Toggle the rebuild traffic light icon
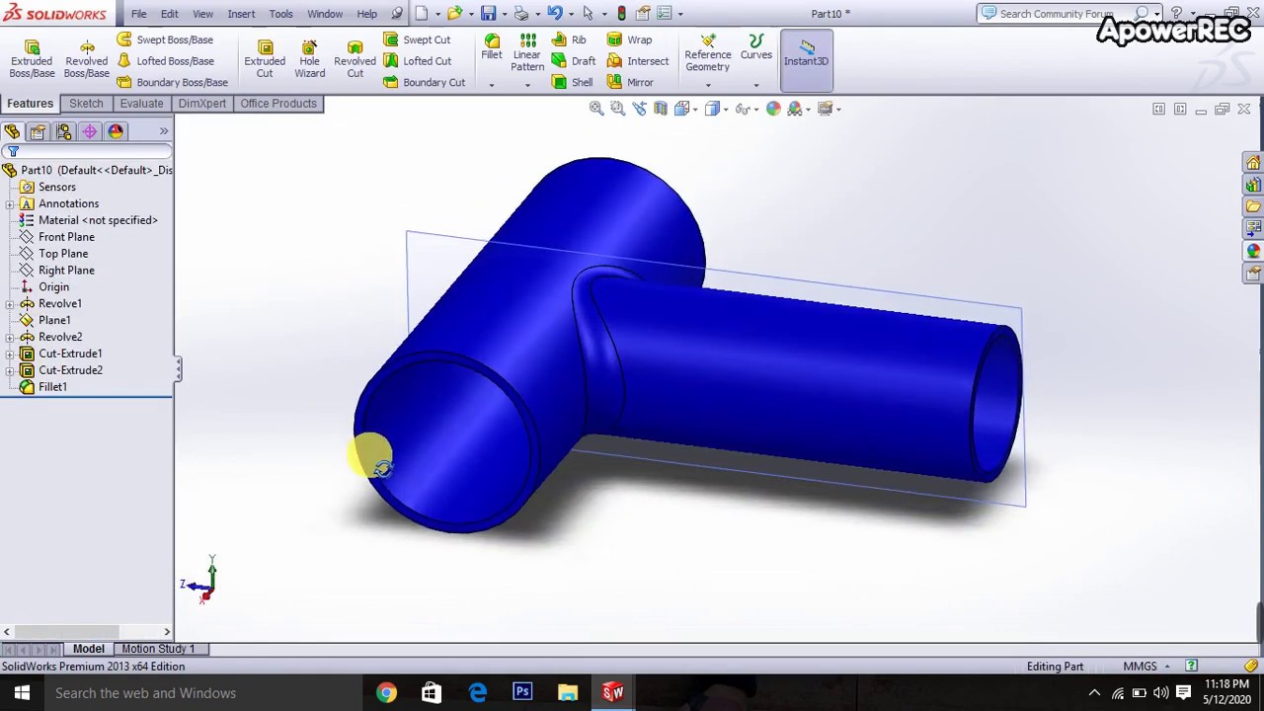 [x=621, y=14]
